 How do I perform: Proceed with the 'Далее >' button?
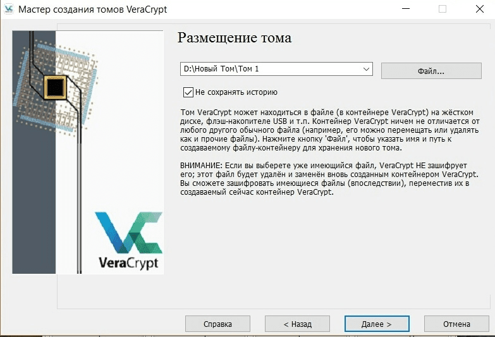click(377, 324)
